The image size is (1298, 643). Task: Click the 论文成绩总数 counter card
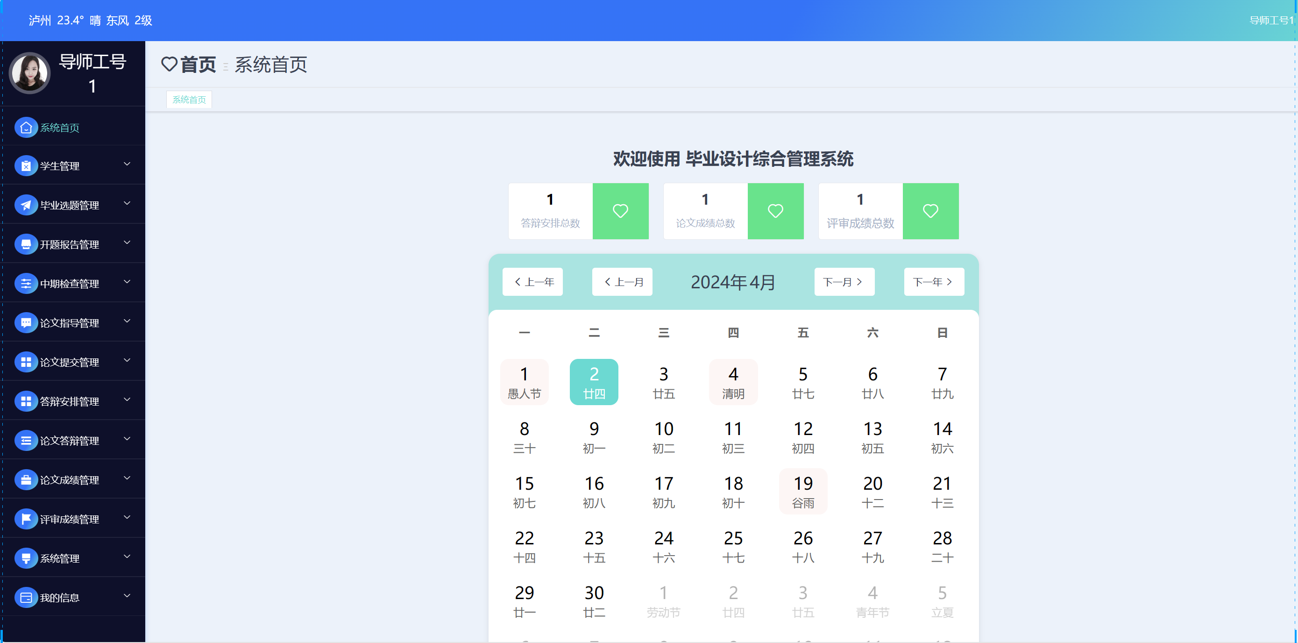pos(705,211)
